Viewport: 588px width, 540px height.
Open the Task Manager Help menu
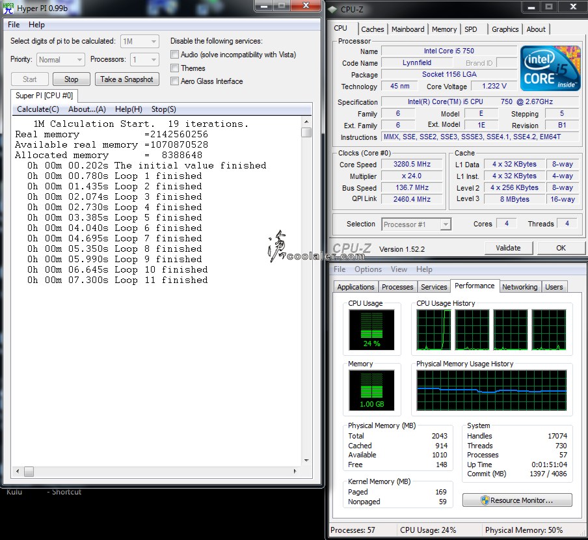click(424, 269)
